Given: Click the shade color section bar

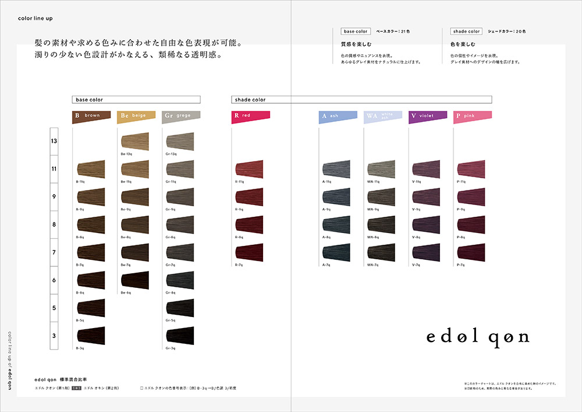Looking at the screenshot, I should point(361,100).
